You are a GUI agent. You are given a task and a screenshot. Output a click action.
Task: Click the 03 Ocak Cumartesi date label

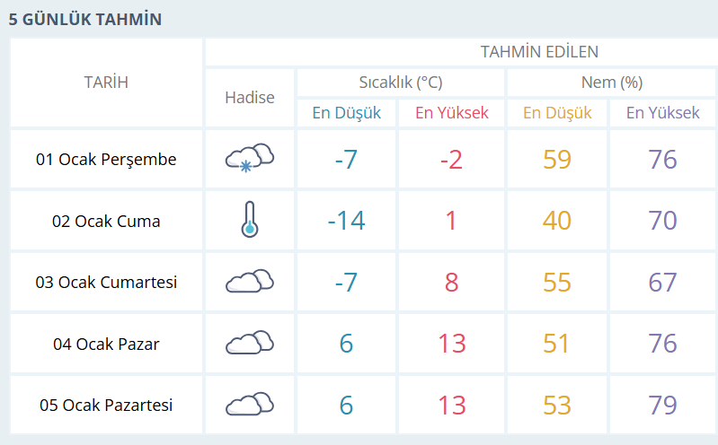pyautogui.click(x=106, y=283)
